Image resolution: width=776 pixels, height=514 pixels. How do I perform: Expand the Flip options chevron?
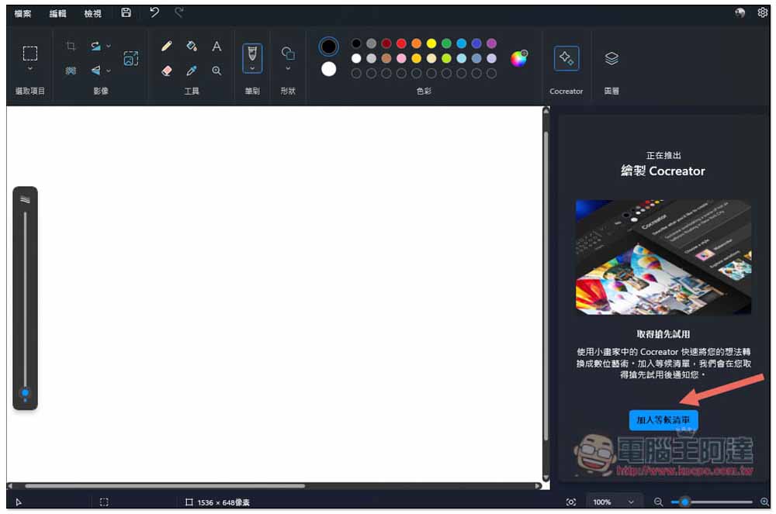(x=109, y=71)
